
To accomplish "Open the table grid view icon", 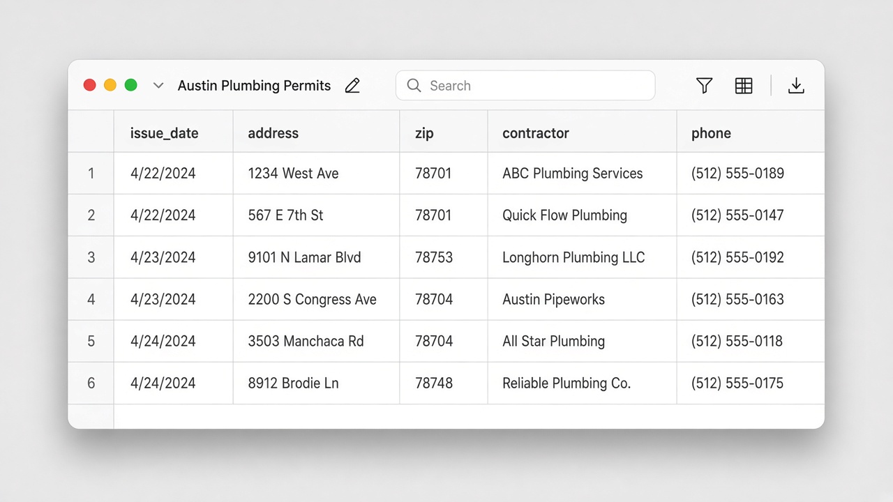I will click(744, 86).
